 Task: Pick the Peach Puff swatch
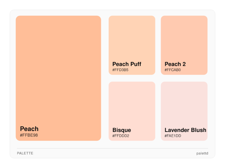pyautogui.click(x=132, y=38)
